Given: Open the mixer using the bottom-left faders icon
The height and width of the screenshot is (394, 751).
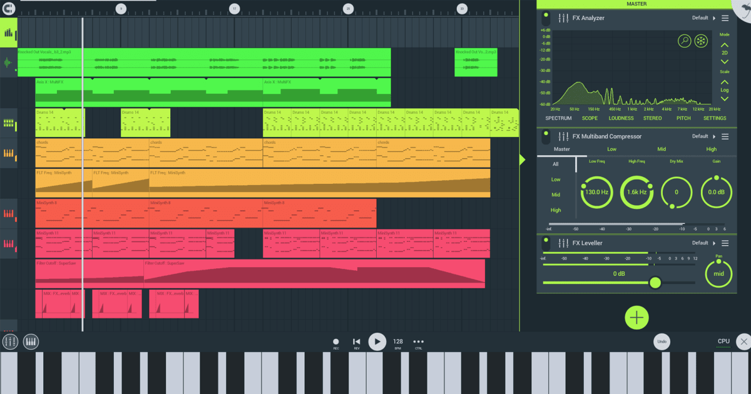Looking at the screenshot, I should click(10, 341).
